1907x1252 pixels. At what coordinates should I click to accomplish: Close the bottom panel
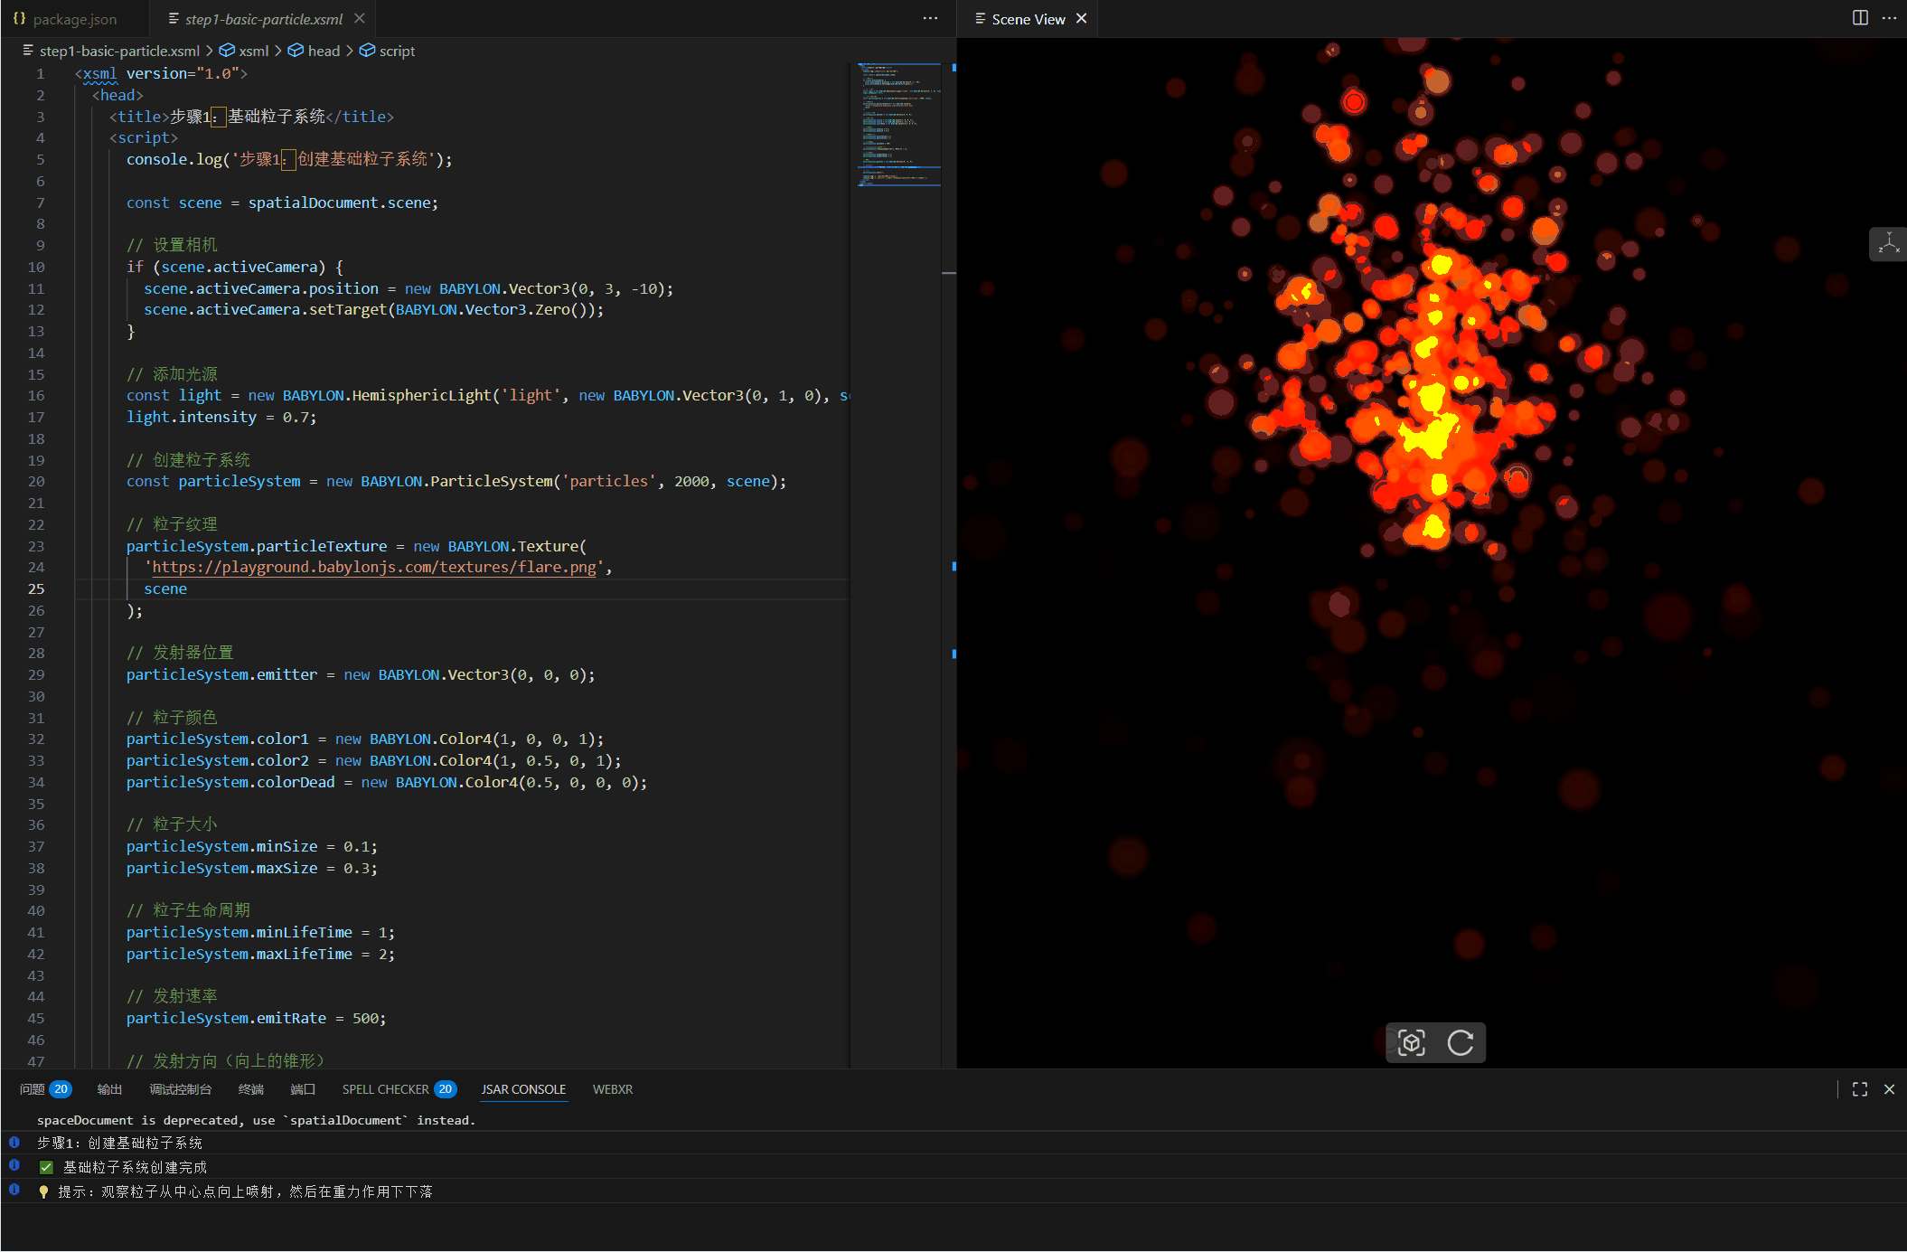click(1889, 1089)
